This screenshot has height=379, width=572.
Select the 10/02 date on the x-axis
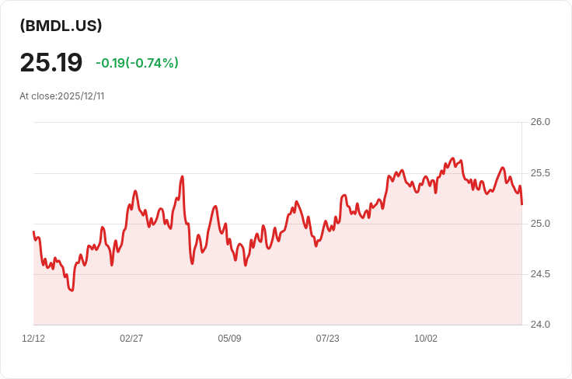point(426,339)
